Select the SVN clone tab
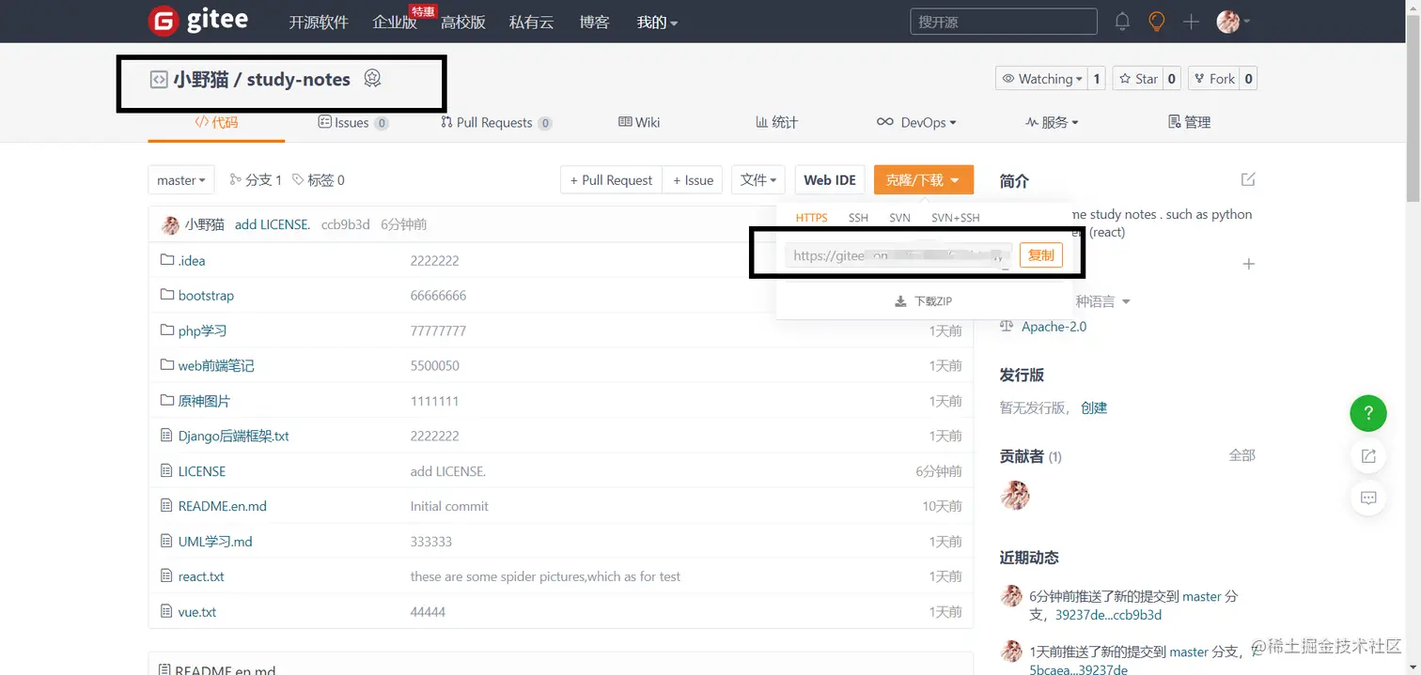Image resolution: width=1421 pixels, height=675 pixels. [899, 218]
